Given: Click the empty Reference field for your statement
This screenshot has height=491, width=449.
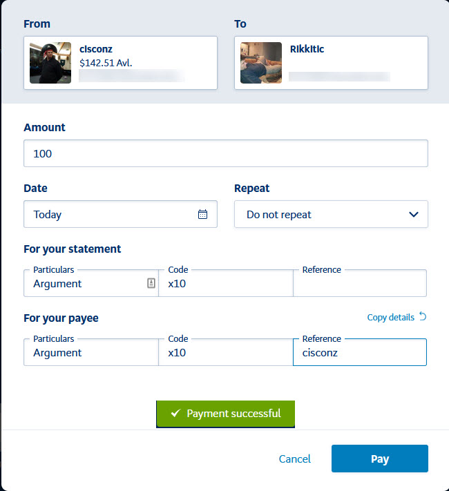Looking at the screenshot, I should [359, 284].
